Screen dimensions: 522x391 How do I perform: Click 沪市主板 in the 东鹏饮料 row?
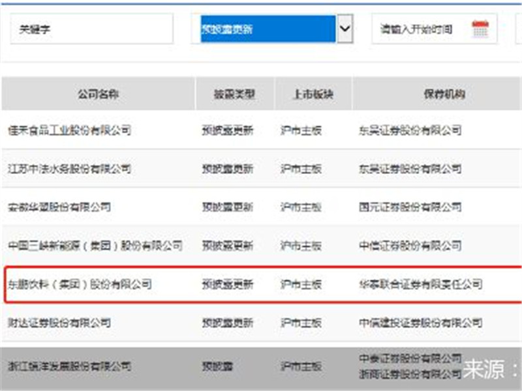[301, 284]
